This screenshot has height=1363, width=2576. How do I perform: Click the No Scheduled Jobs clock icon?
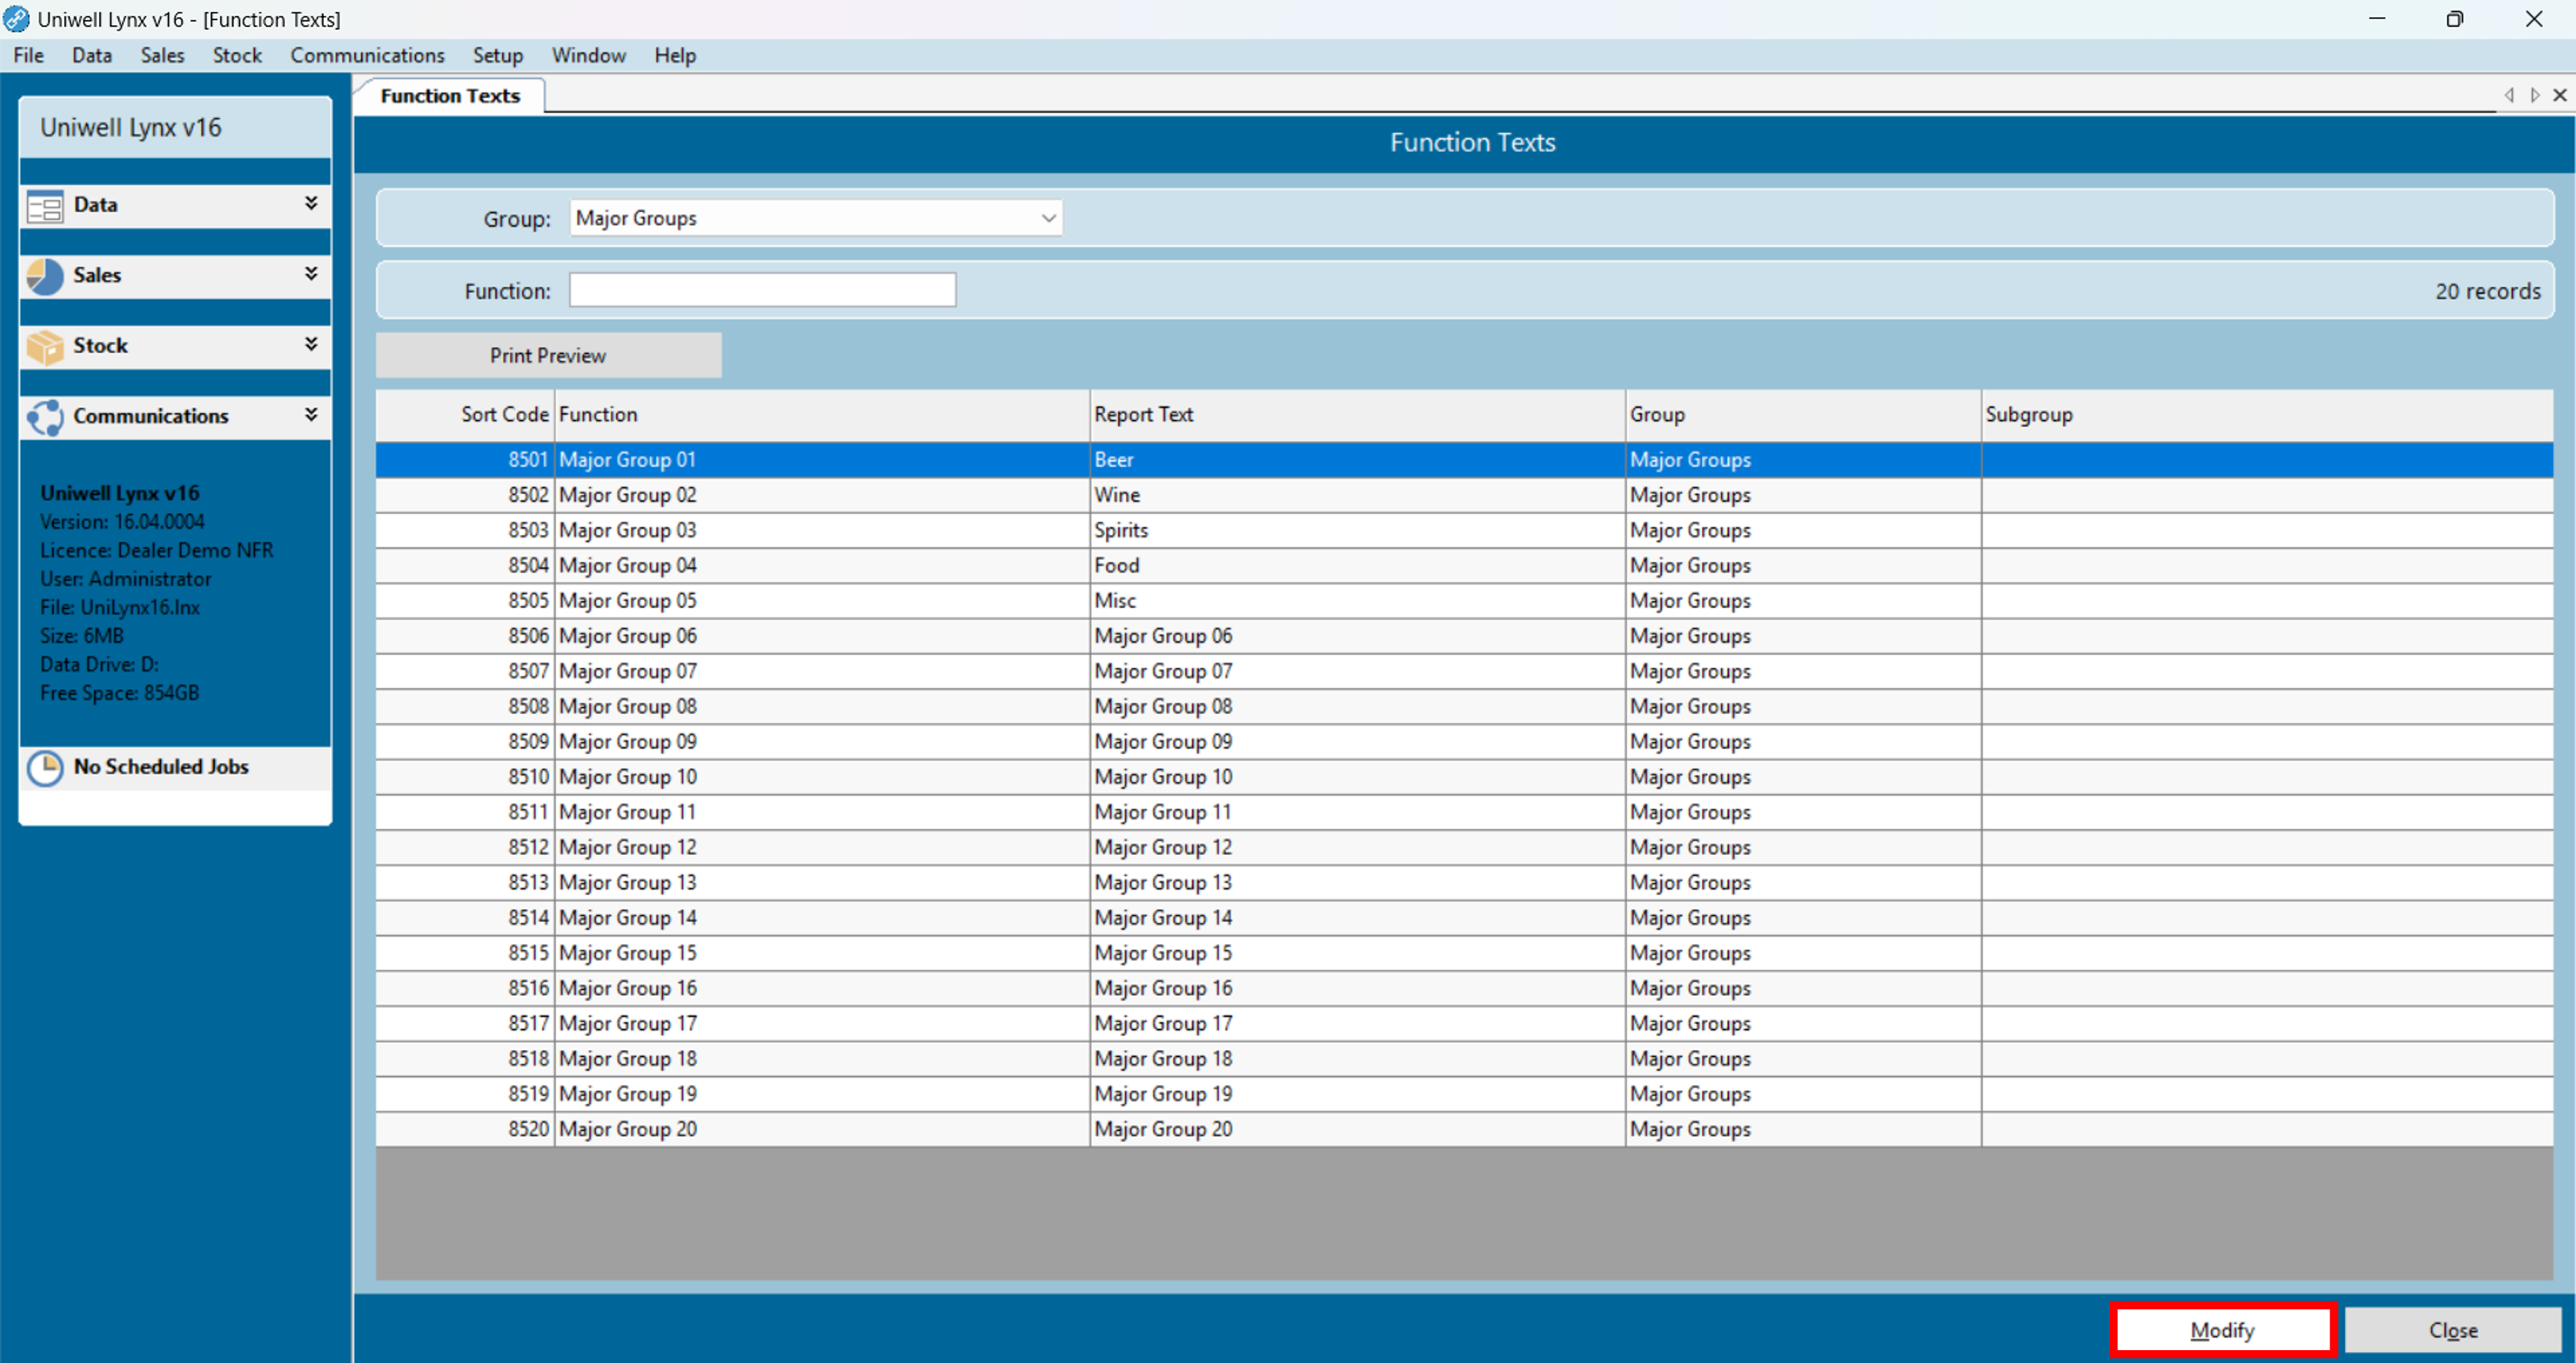click(45, 767)
